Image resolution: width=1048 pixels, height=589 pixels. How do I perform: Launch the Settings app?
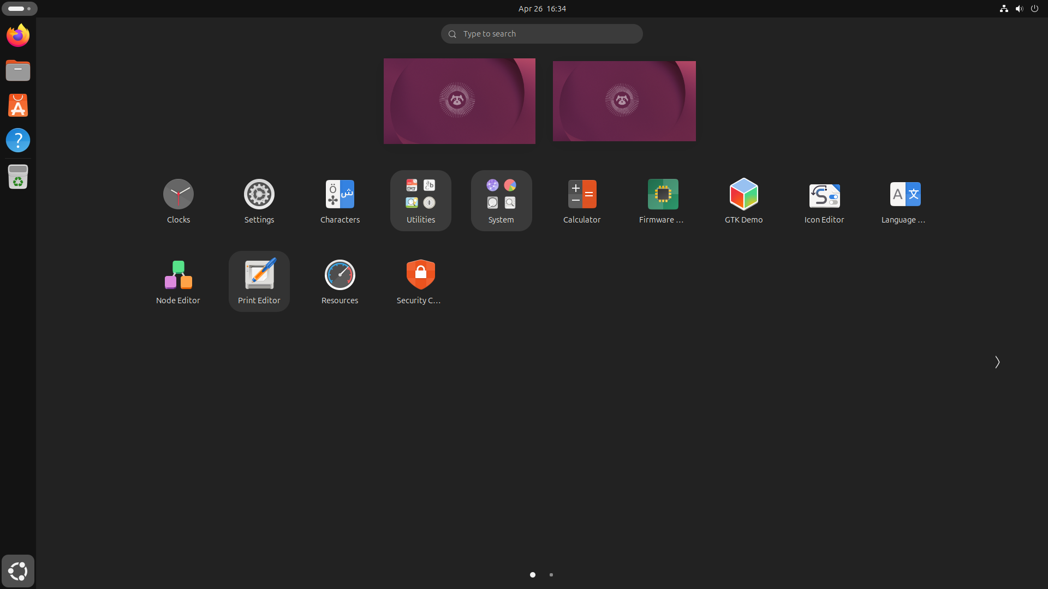coord(259,201)
